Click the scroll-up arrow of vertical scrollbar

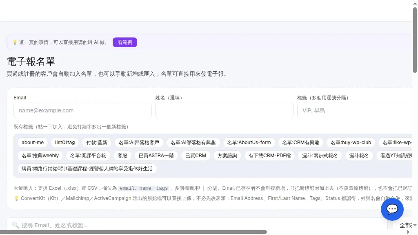pos(415,3)
